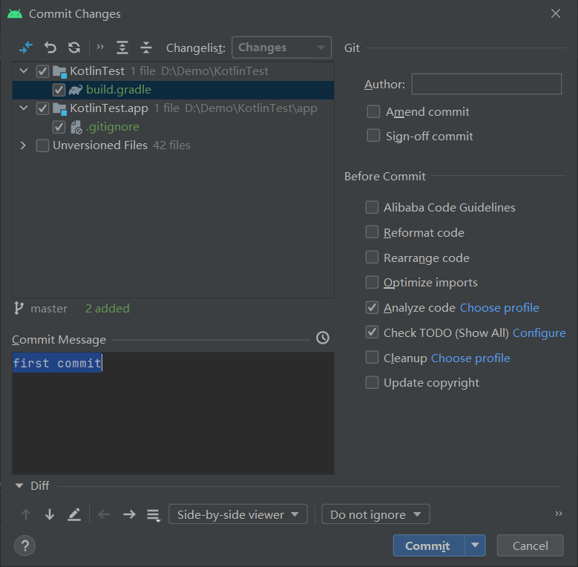The width and height of the screenshot is (578, 567).
Task: Select the .gitignore file row
Action: tap(174, 127)
